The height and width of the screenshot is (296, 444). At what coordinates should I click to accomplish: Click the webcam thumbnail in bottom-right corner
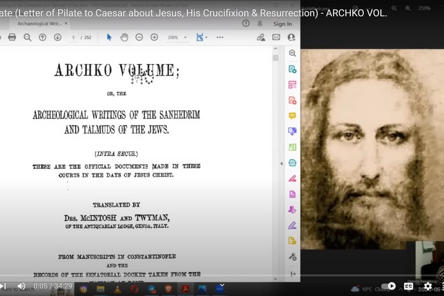tap(430, 261)
